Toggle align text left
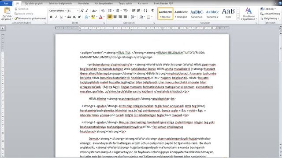Screen dimensions: 282x158 (110, 17)
